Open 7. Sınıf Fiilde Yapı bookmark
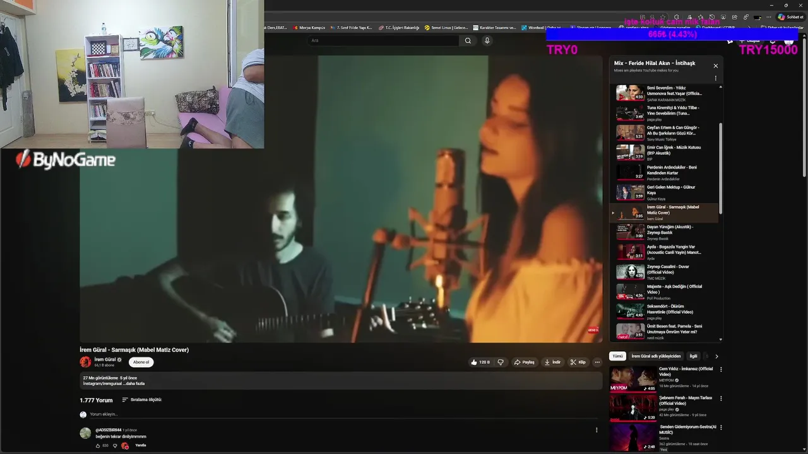808x454 pixels. click(x=350, y=28)
